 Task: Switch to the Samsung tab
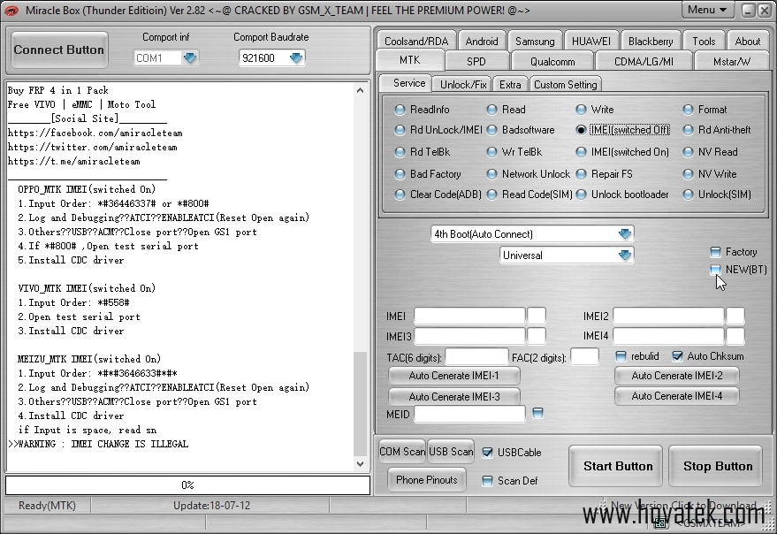click(535, 42)
